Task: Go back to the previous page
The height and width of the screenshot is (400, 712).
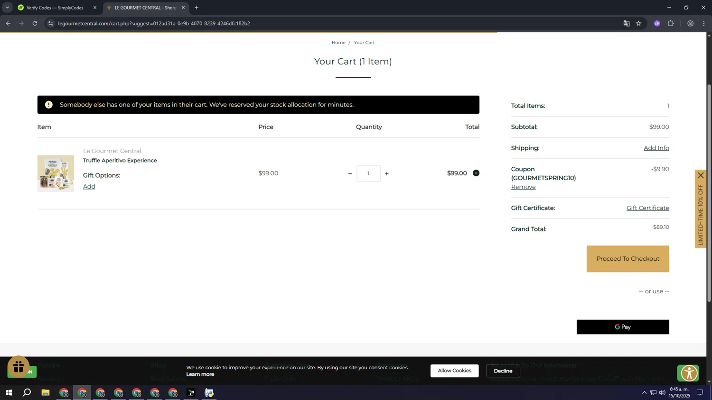Action: click(8, 23)
